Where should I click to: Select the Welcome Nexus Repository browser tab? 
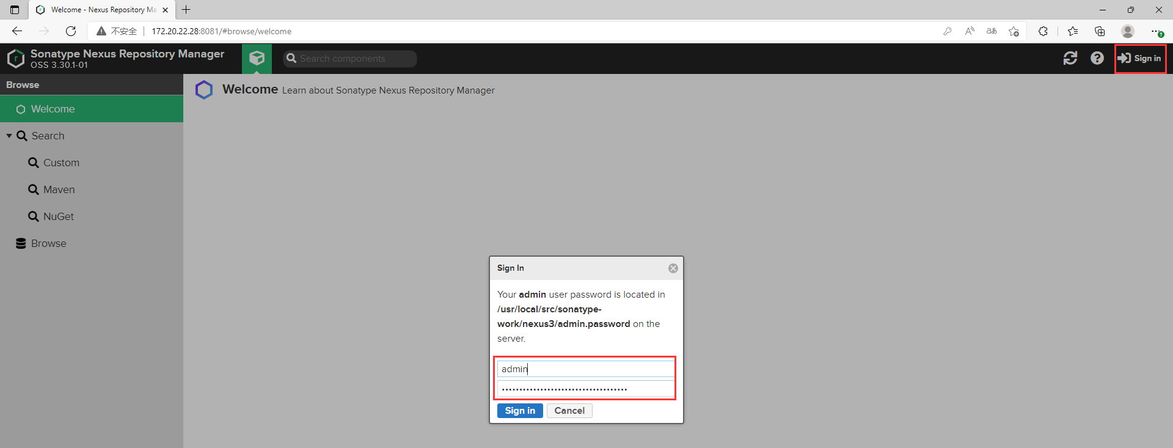click(x=102, y=10)
